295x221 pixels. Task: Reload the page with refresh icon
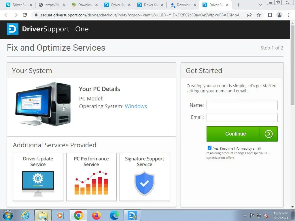tap(25, 15)
